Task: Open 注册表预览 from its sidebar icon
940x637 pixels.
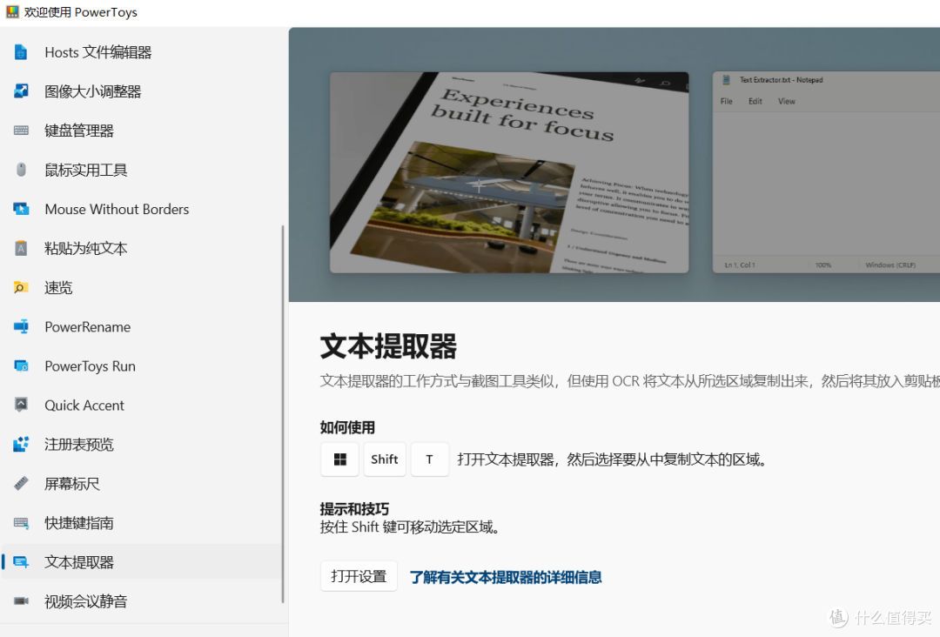Action: [20, 444]
